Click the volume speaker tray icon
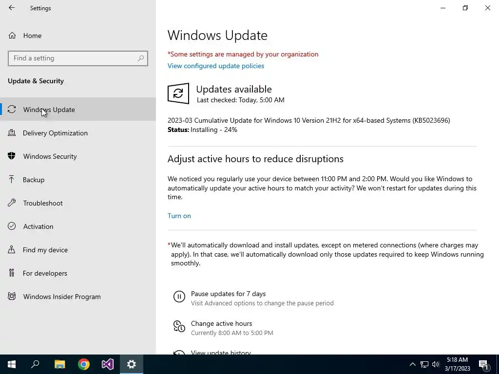Screen dimensions: 499x374 (436, 364)
